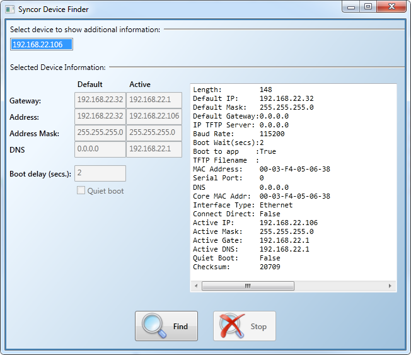The height and width of the screenshot is (355, 411).
Task: Click the scroll left arrow in info panel
Action: pyautogui.click(x=196, y=286)
